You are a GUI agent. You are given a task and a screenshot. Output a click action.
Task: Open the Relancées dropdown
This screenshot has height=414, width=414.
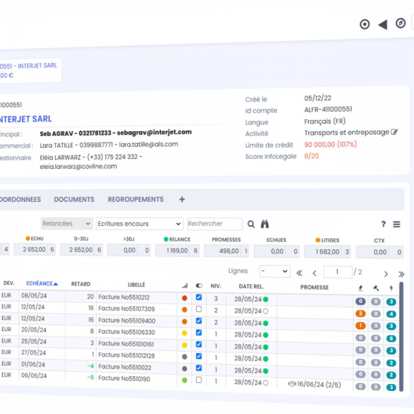click(x=66, y=224)
